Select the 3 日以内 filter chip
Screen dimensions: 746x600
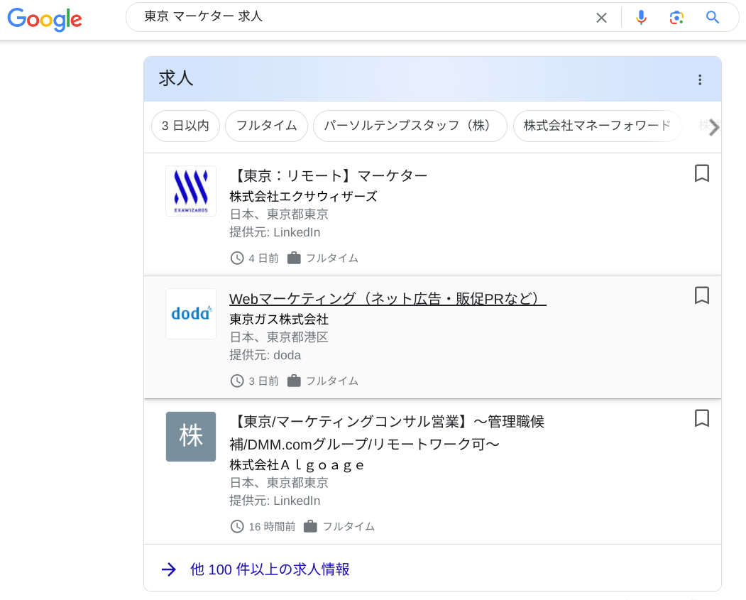tap(185, 126)
